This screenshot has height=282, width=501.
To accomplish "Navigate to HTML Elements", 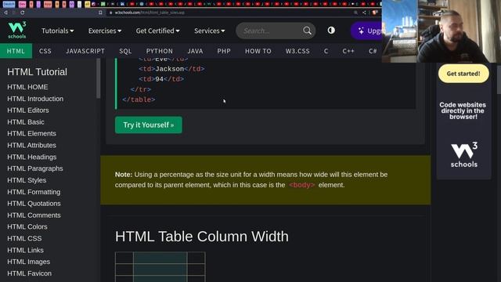I will point(31,134).
